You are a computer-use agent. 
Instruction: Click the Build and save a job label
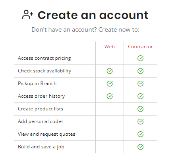click(41, 147)
